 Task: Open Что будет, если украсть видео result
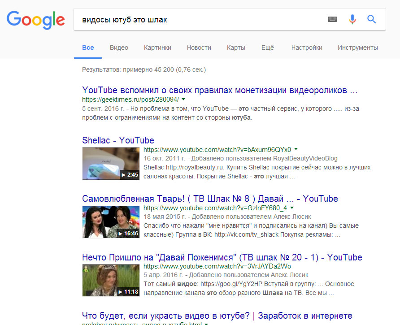(217, 316)
